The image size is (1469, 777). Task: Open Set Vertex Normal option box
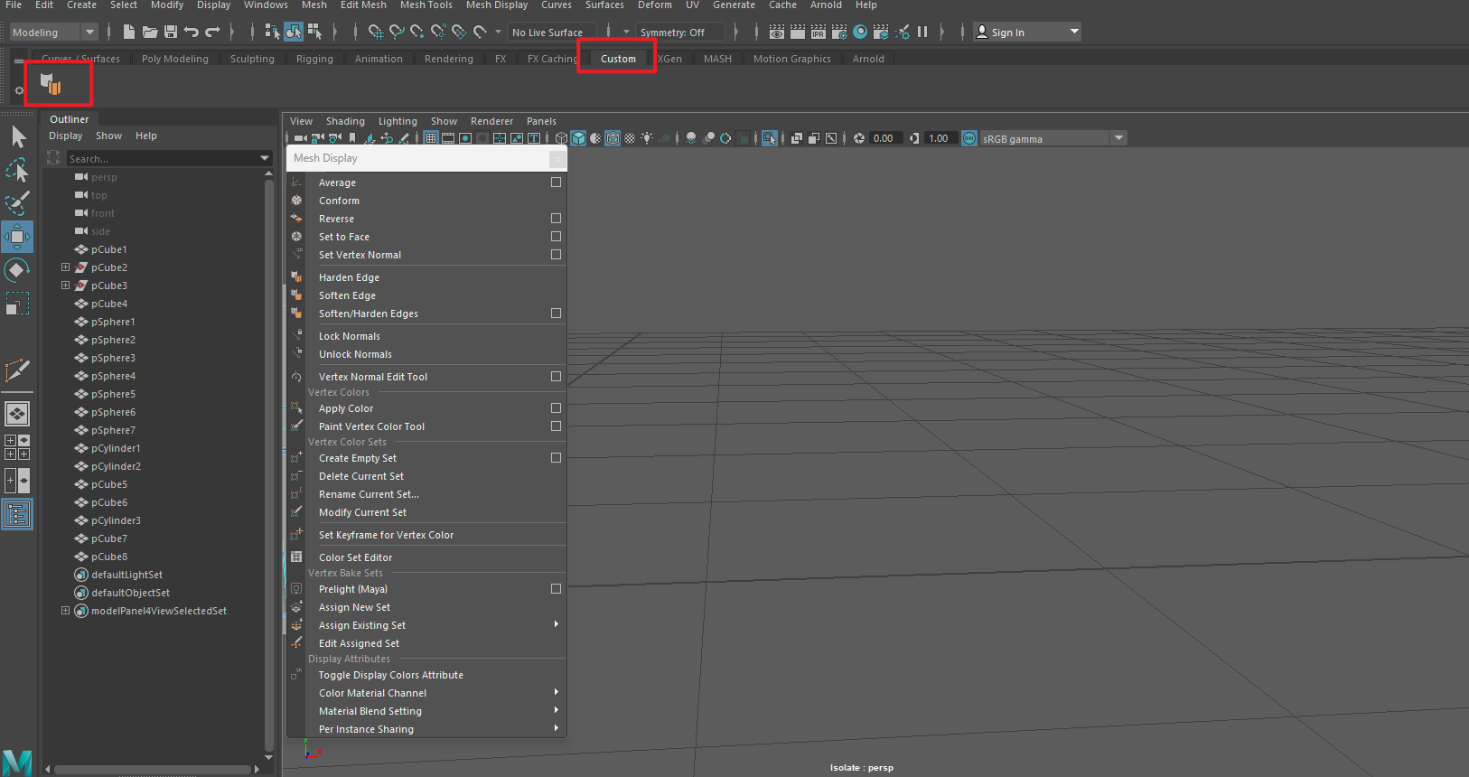[556, 255]
